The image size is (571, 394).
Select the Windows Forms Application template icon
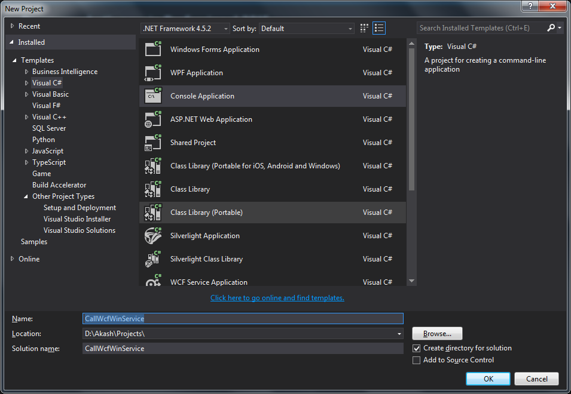click(153, 50)
